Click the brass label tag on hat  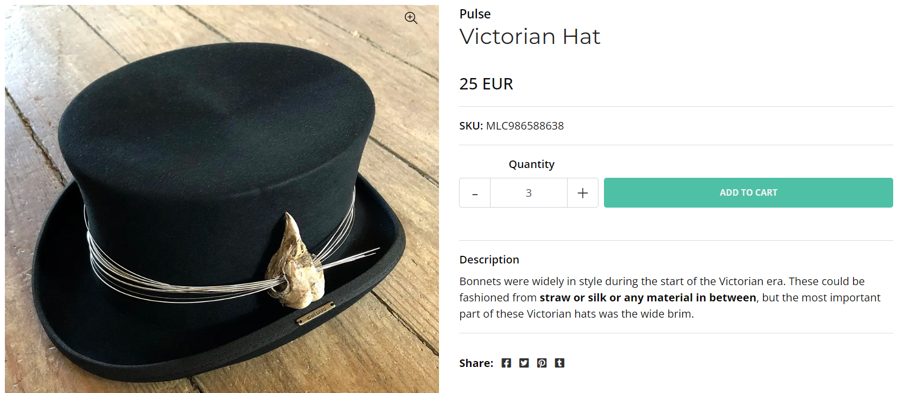[315, 313]
